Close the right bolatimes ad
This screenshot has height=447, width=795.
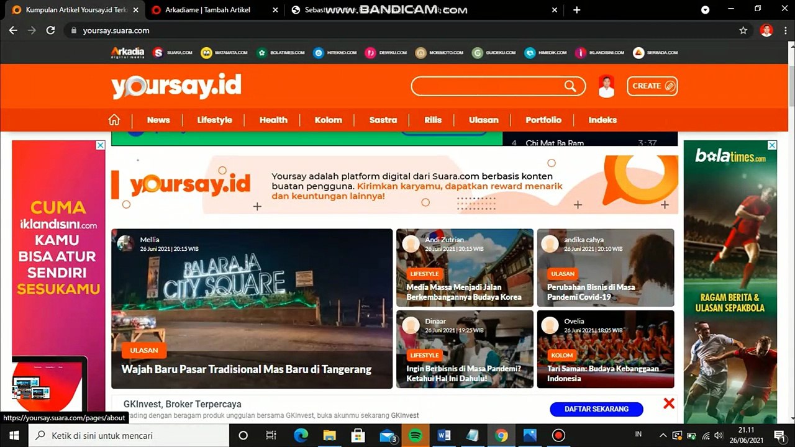click(x=772, y=145)
